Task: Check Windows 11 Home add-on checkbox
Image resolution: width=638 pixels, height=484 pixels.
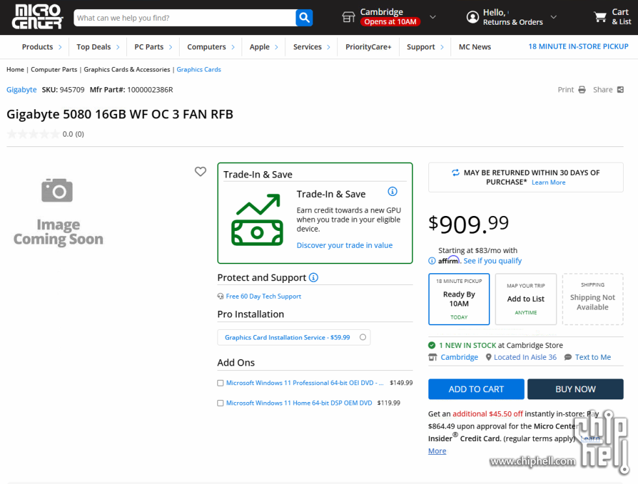Action: (221, 403)
